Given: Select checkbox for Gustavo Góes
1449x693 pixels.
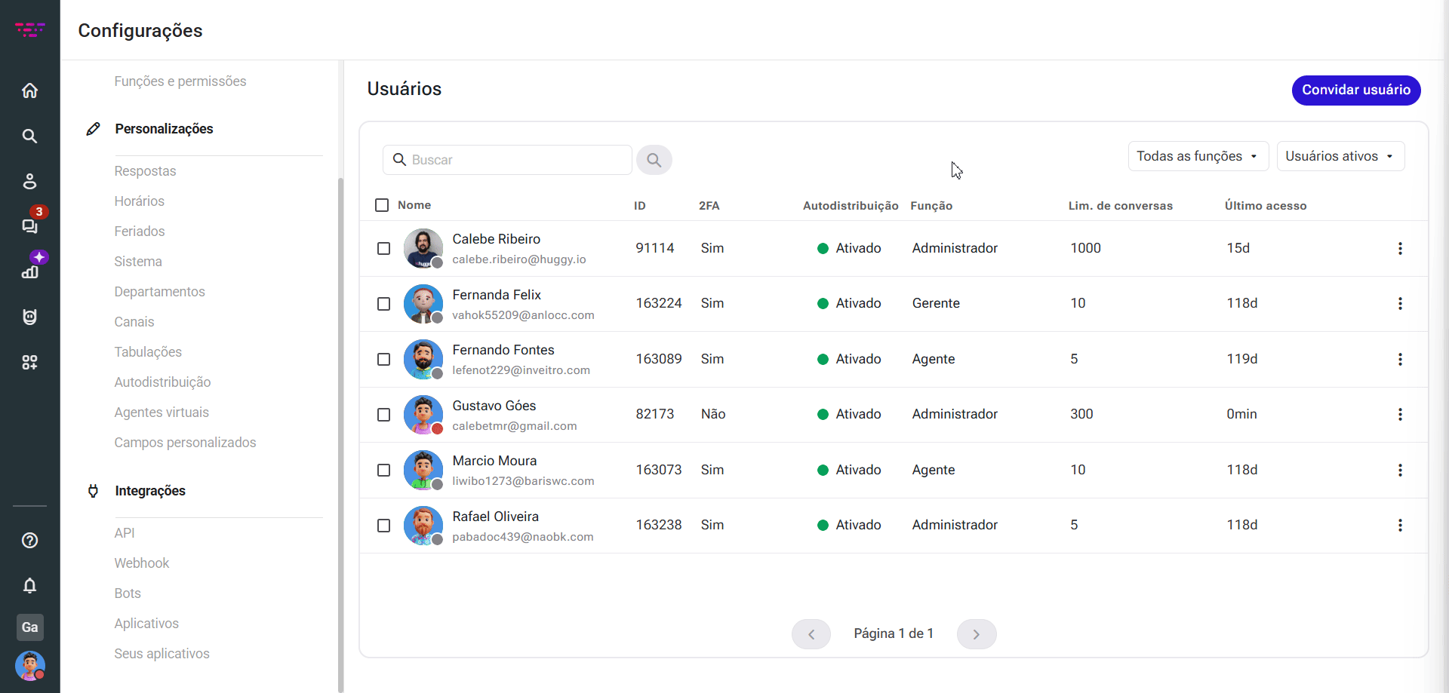Looking at the screenshot, I should click(383, 414).
